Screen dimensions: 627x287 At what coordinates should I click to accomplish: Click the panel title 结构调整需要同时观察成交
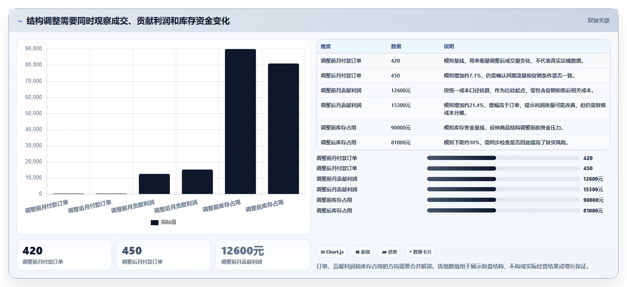[128, 21]
